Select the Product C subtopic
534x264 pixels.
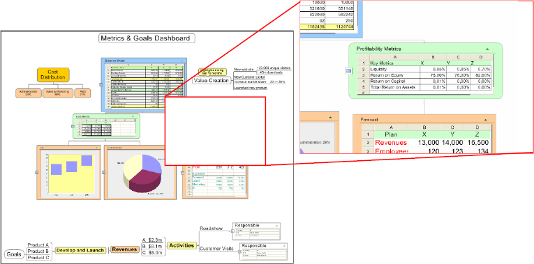(38, 258)
